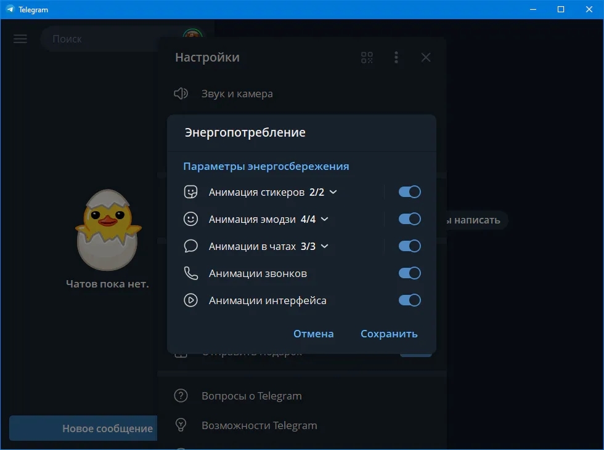
Task: Expand chat animations options chevron
Action: click(325, 246)
